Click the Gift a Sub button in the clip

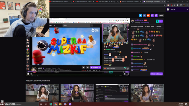pos(95,67)
